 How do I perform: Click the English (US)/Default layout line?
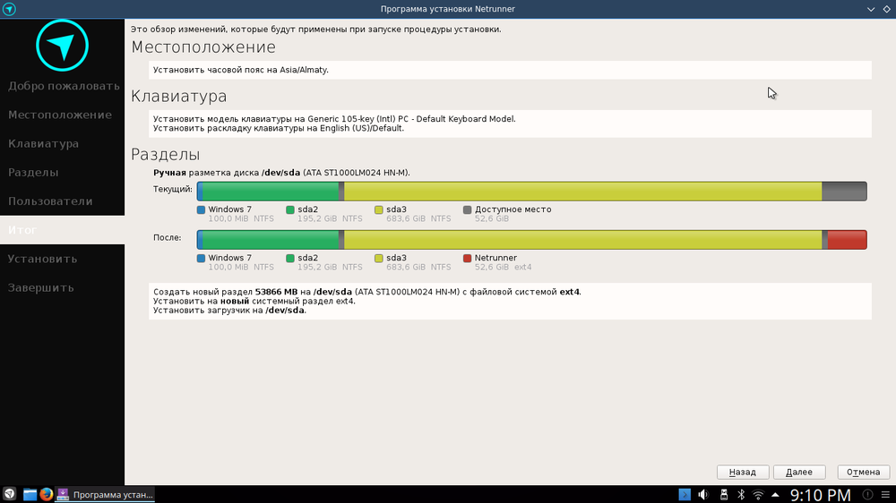pos(279,128)
